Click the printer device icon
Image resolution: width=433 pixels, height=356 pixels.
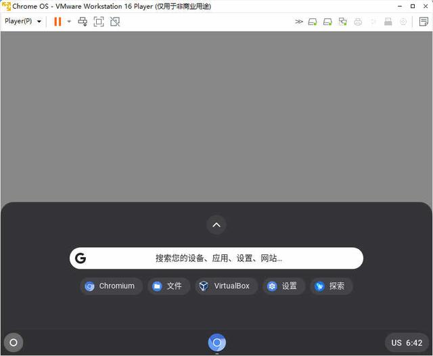coord(358,22)
